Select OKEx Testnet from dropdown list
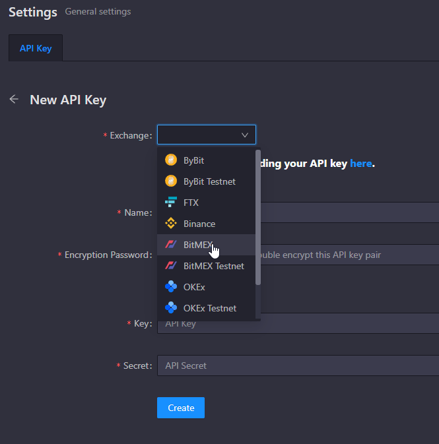 [x=207, y=308]
